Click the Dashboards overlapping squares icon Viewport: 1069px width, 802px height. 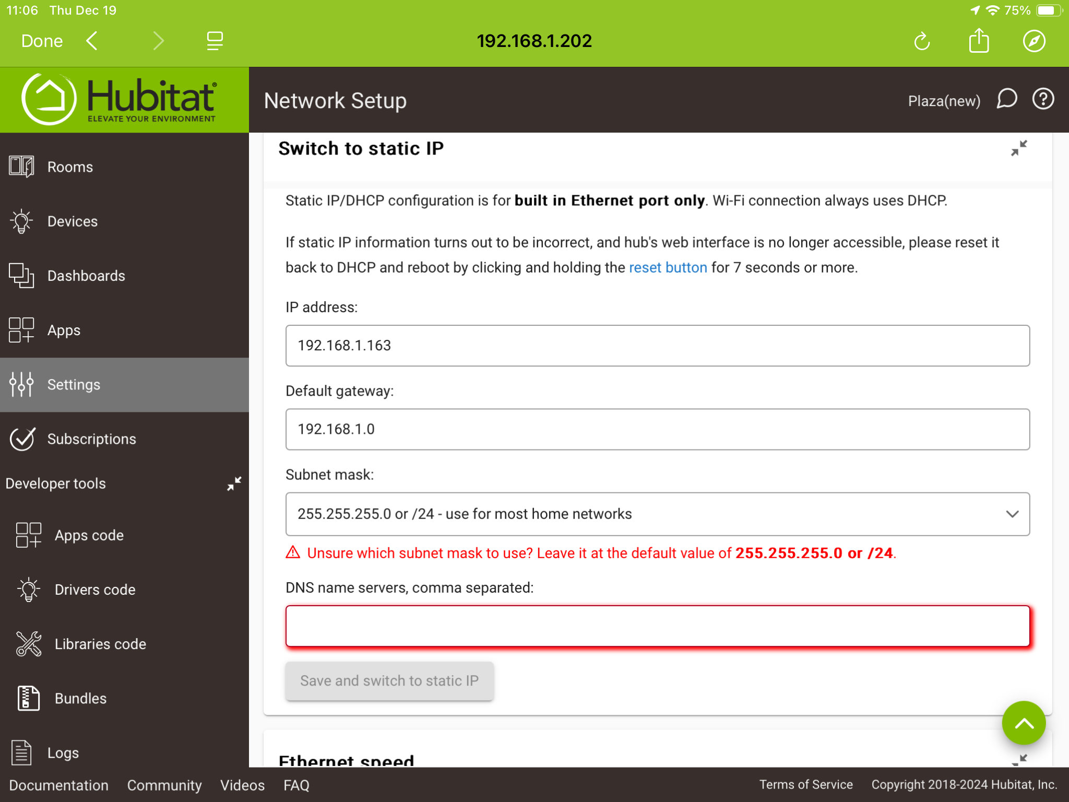(21, 276)
